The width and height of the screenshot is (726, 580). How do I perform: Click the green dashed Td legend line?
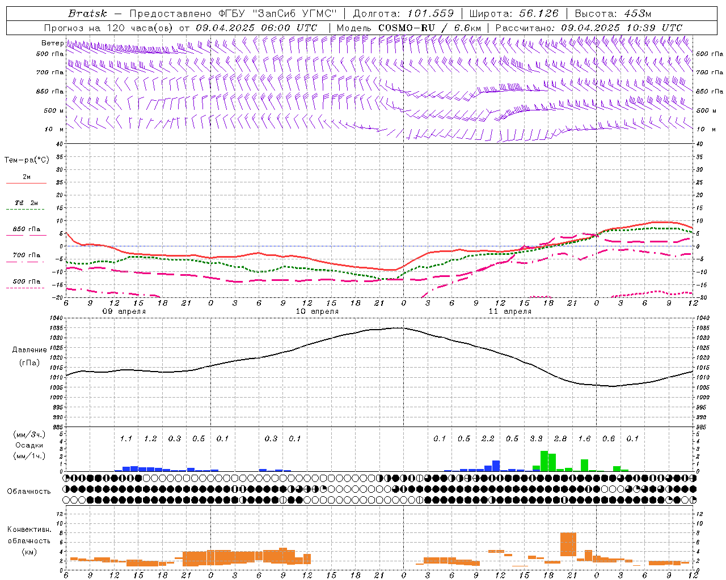click(x=26, y=210)
